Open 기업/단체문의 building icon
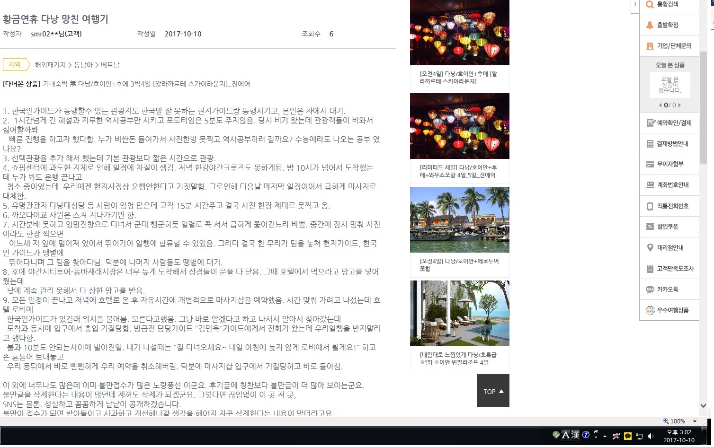Image resolution: width=714 pixels, height=447 pixels. click(650, 46)
